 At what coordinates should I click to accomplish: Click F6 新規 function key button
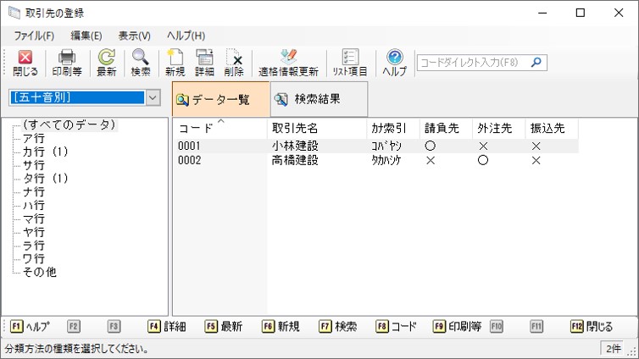(x=281, y=327)
